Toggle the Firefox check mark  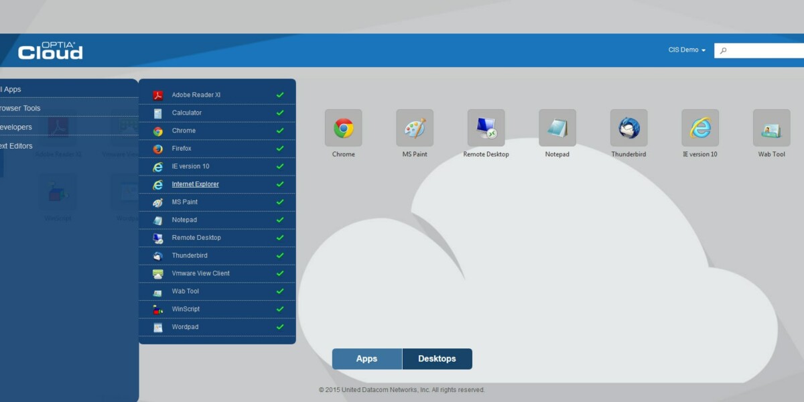point(280,148)
